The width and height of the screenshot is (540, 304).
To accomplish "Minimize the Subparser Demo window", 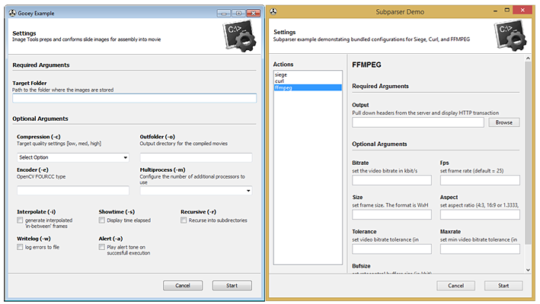I will tap(495, 11).
